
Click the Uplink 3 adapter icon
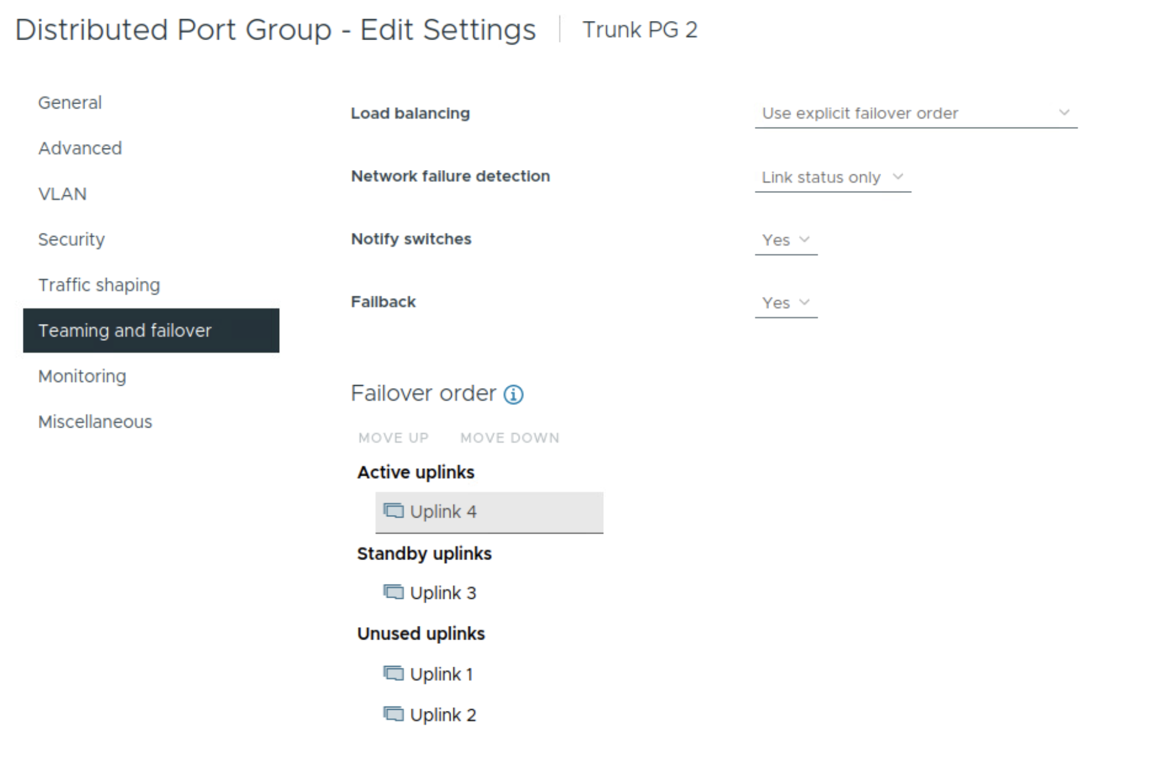[394, 592]
